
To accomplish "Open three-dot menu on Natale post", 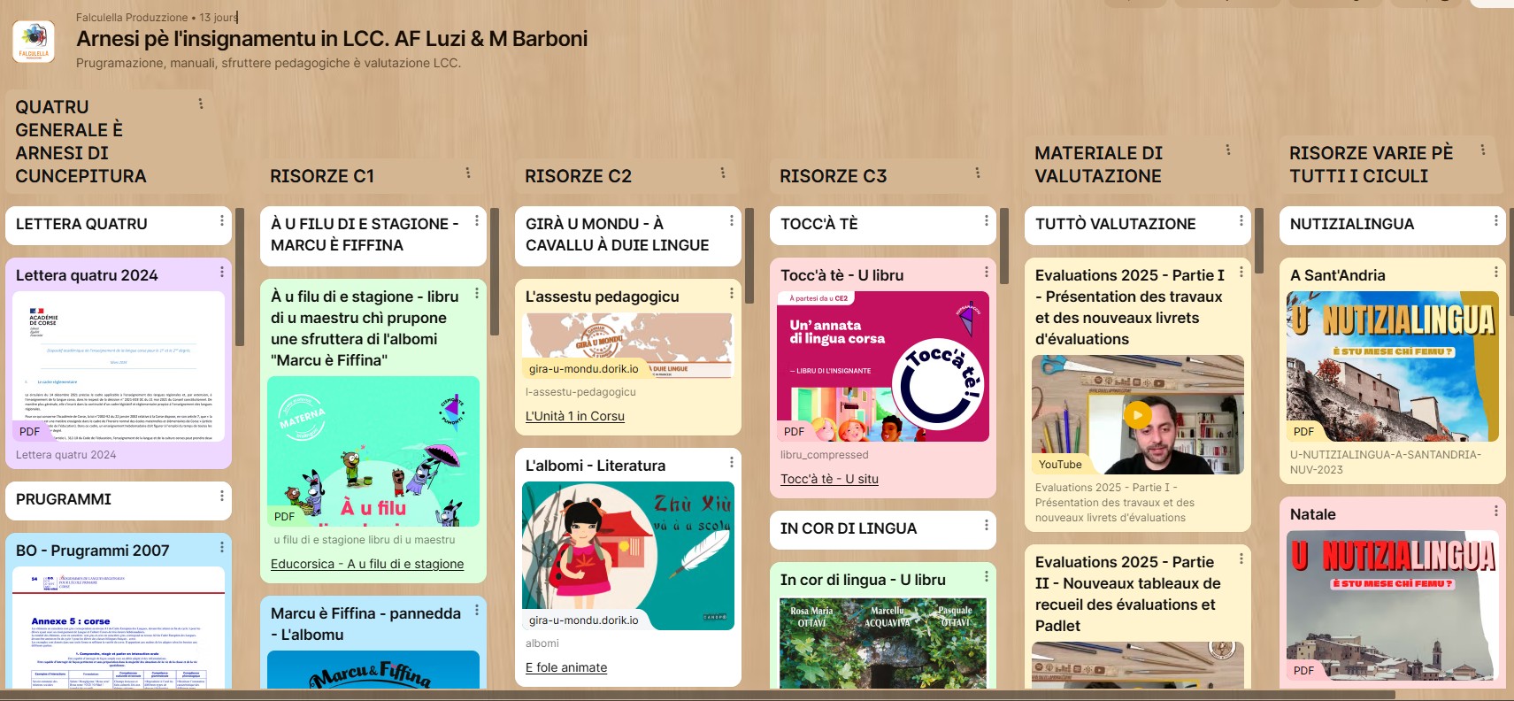I will [x=1495, y=512].
